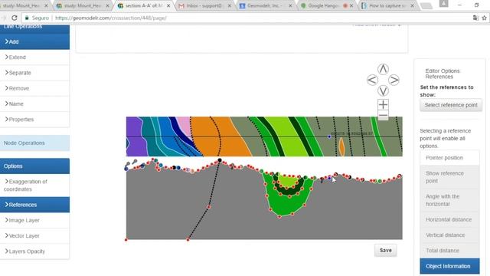This screenshot has width=490, height=276.
Task: Click Select reference point button
Action: (451, 105)
